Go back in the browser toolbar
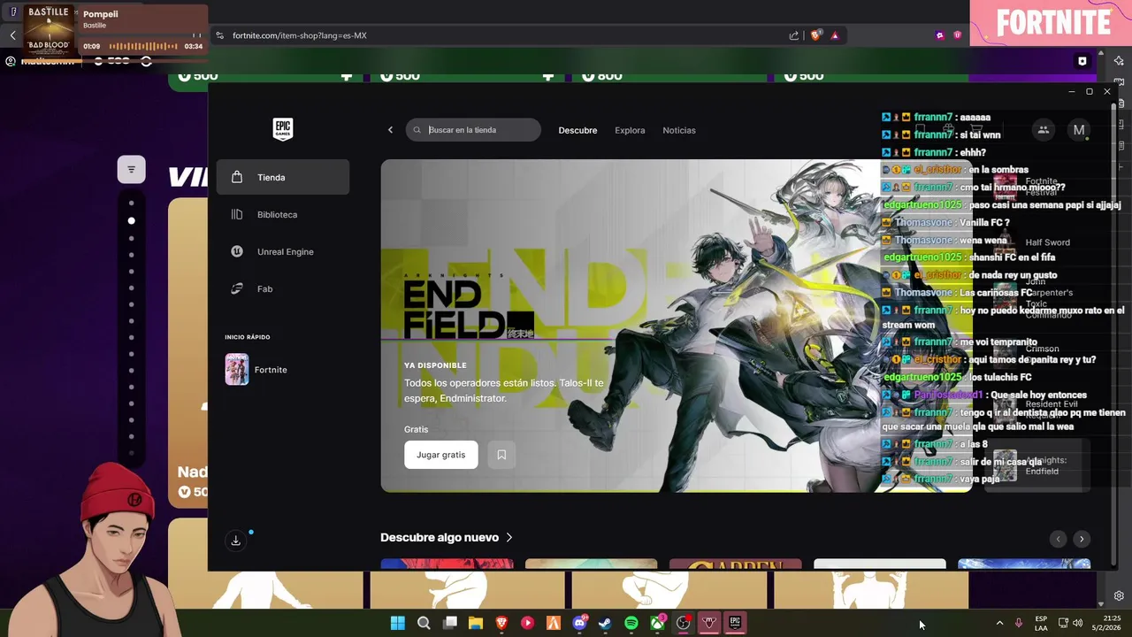The image size is (1132, 637). tap(12, 35)
